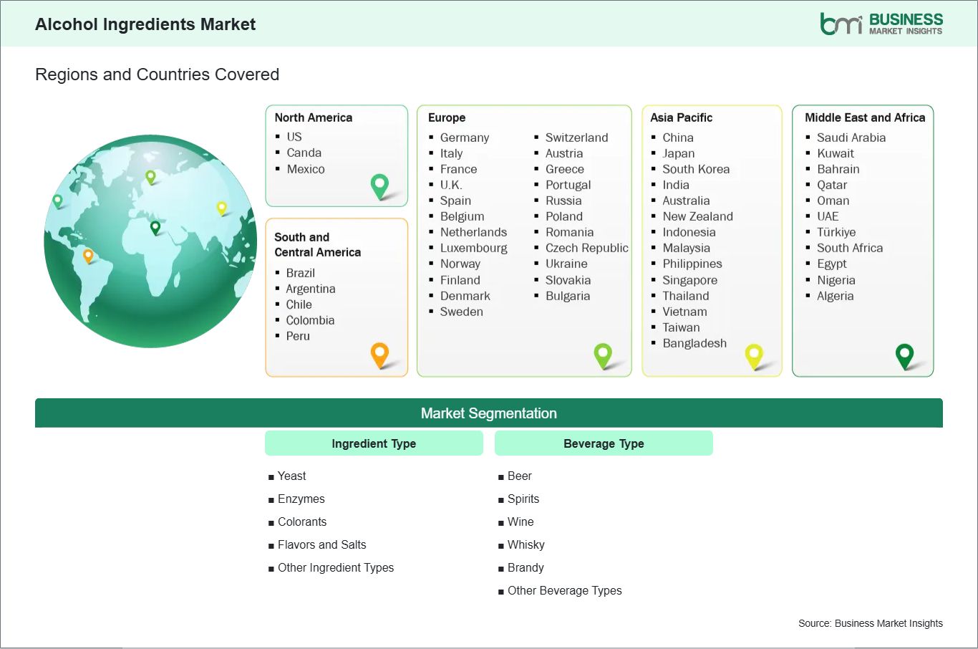Click the yellow pin on globe's Asia
Viewport: 978px width, 649px height.
tap(222, 208)
